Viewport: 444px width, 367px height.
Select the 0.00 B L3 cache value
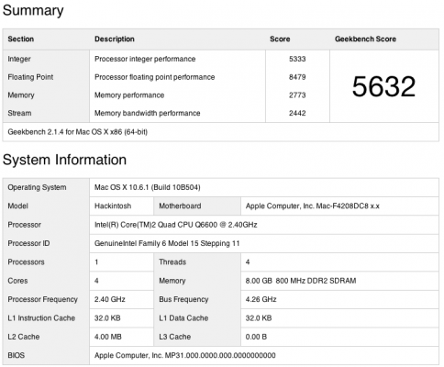coord(256,337)
